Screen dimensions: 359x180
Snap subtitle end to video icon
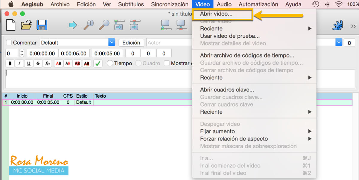(x=181, y=25)
